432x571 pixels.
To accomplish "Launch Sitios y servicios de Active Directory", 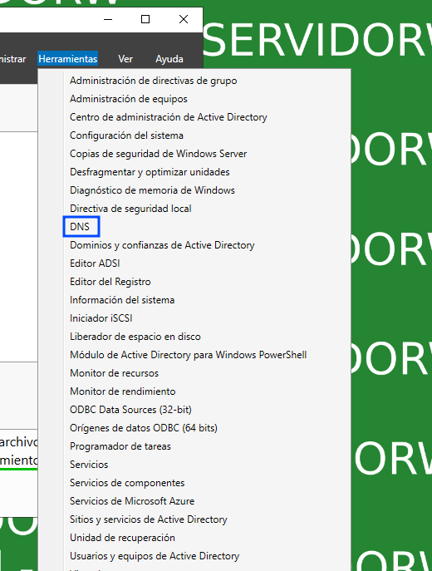I will click(x=148, y=519).
